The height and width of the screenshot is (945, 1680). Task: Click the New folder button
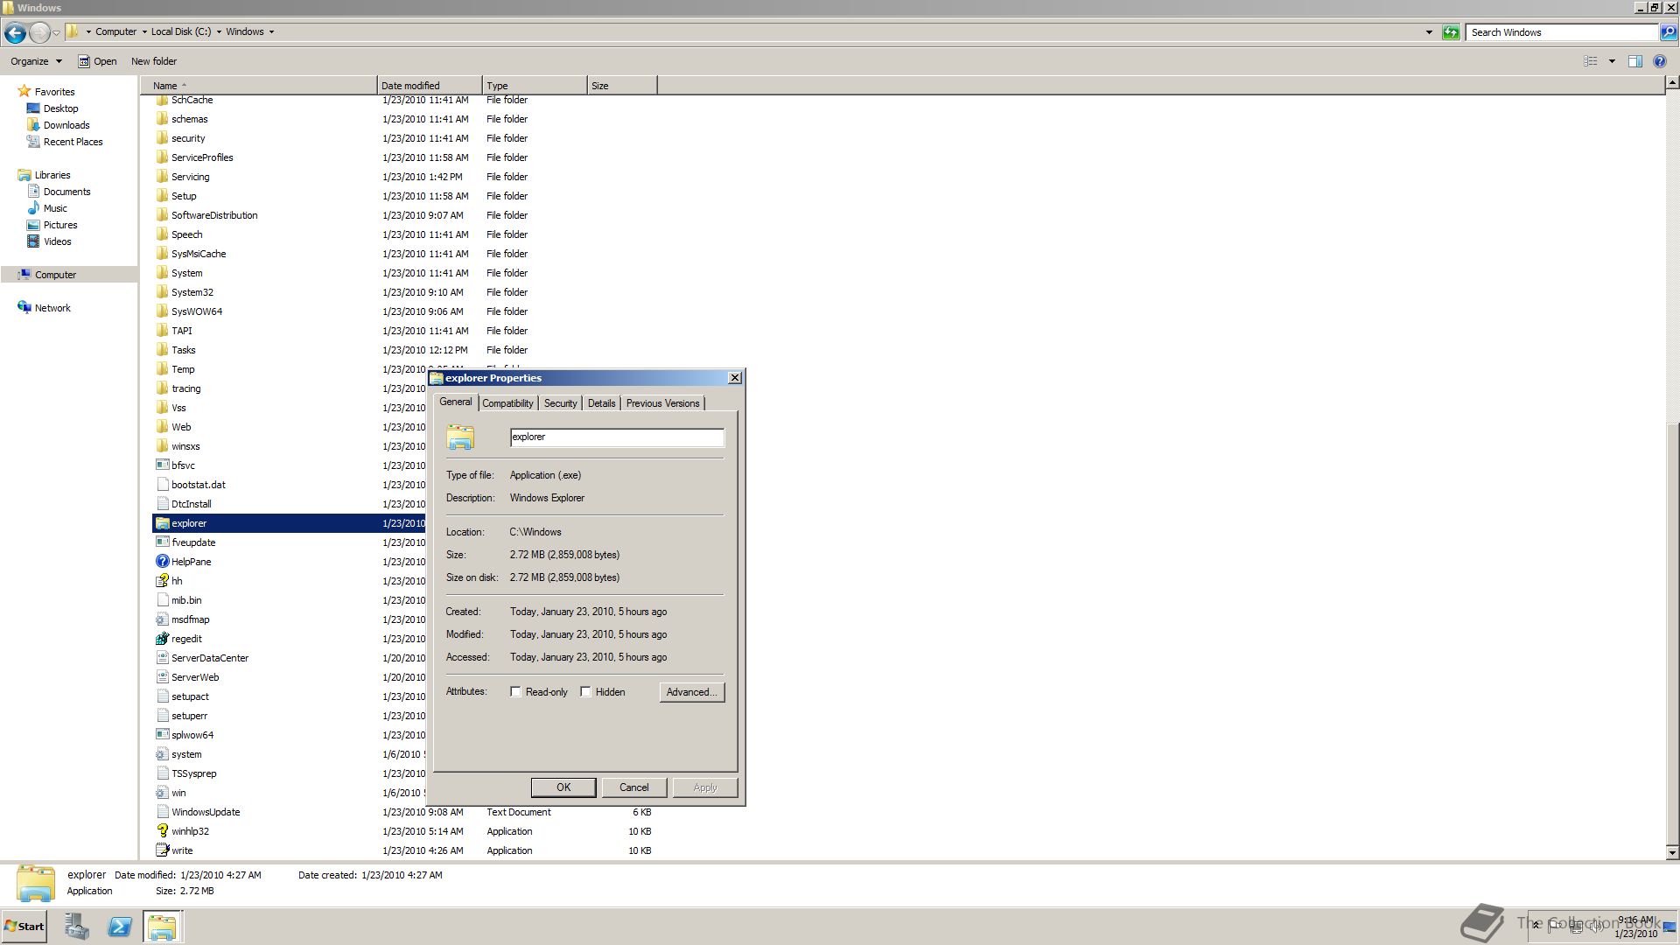coord(154,61)
